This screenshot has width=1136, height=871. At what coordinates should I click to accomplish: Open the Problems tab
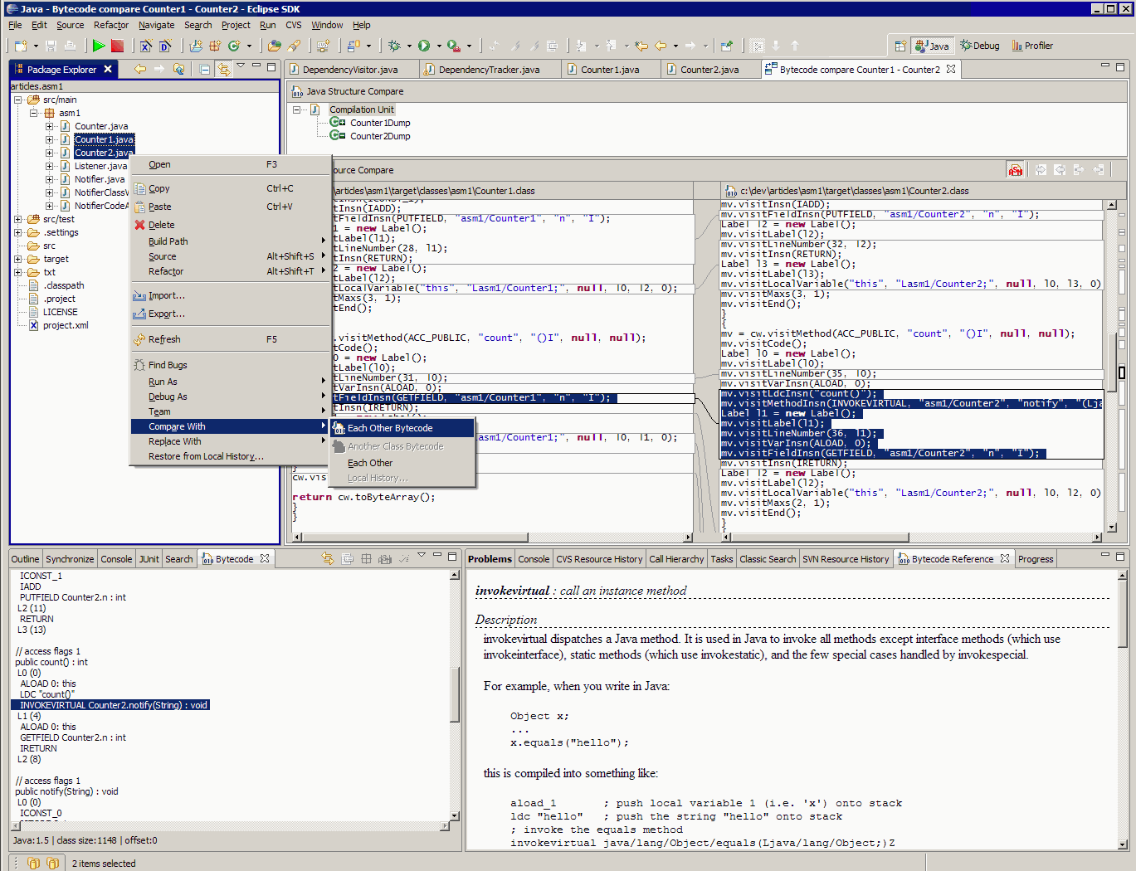click(x=490, y=559)
